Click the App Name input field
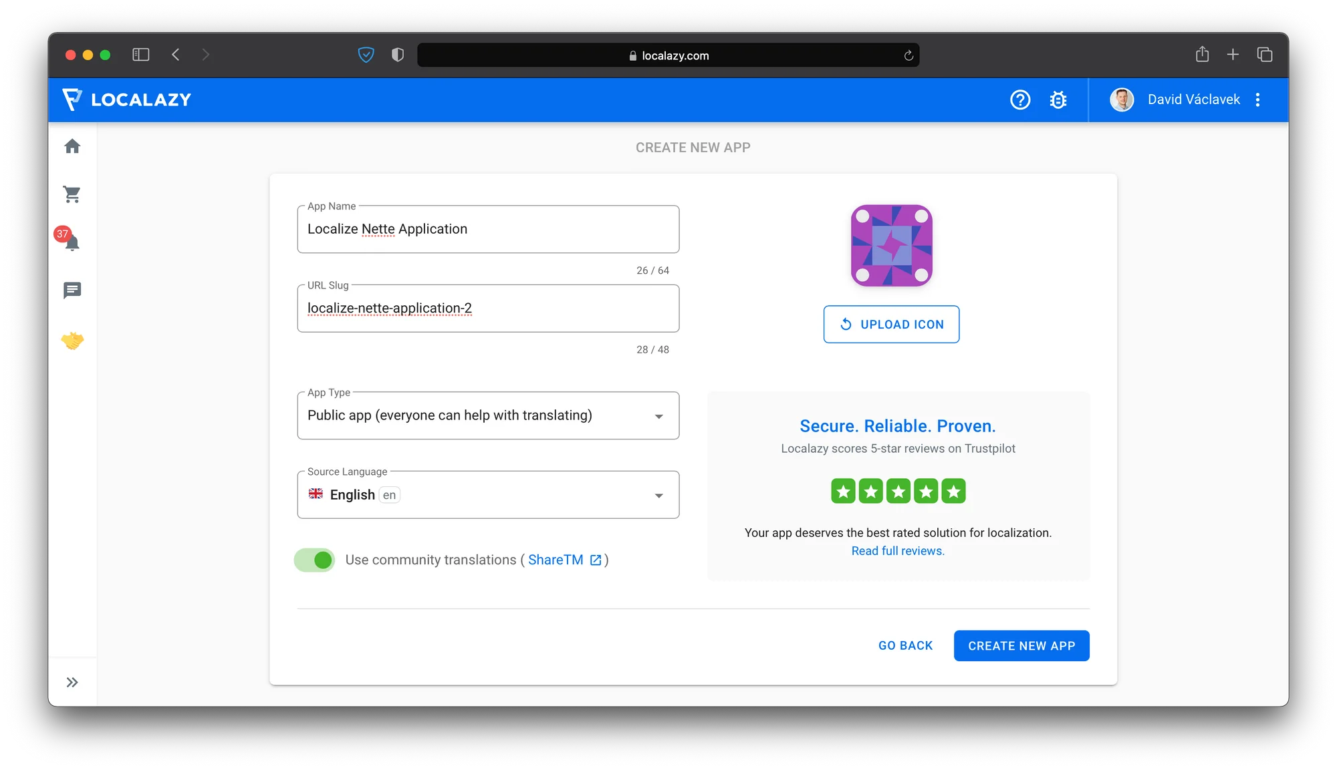Screen dimensions: 1337x770 (x=488, y=229)
